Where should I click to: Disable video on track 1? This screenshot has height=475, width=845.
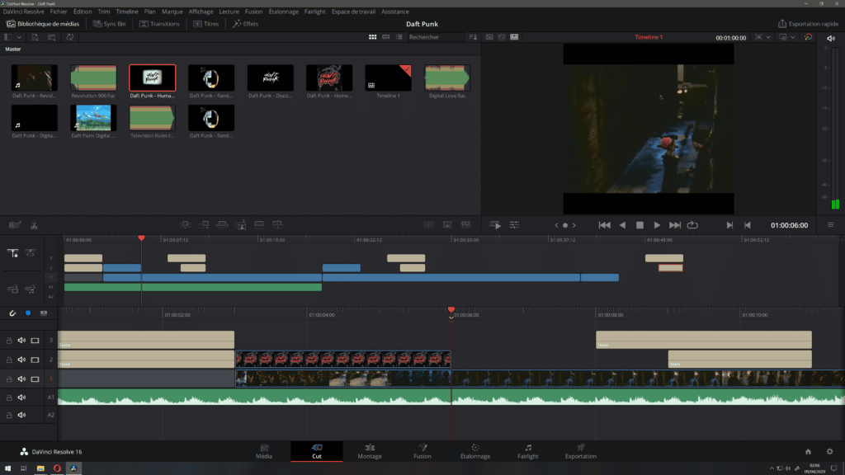(35, 379)
